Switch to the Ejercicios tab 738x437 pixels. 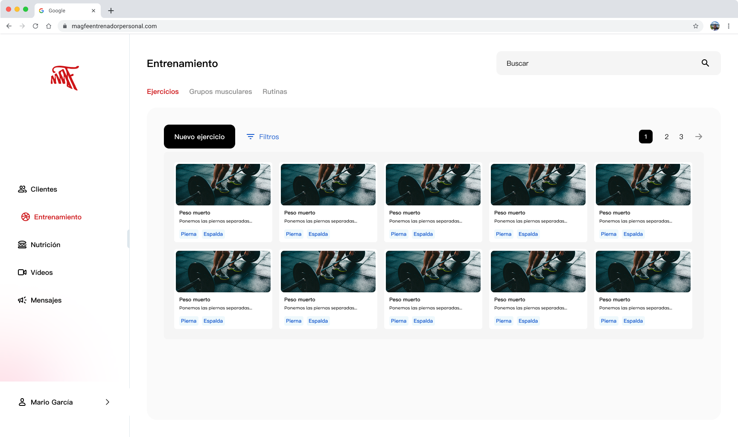point(163,92)
